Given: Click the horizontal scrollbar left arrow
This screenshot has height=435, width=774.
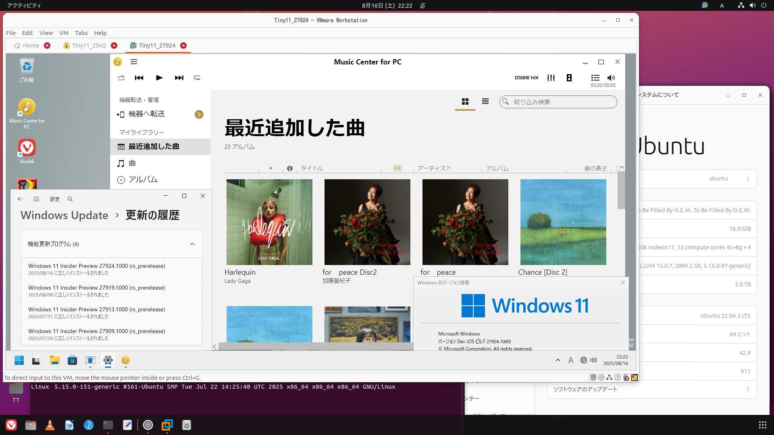Looking at the screenshot, I should point(214,346).
